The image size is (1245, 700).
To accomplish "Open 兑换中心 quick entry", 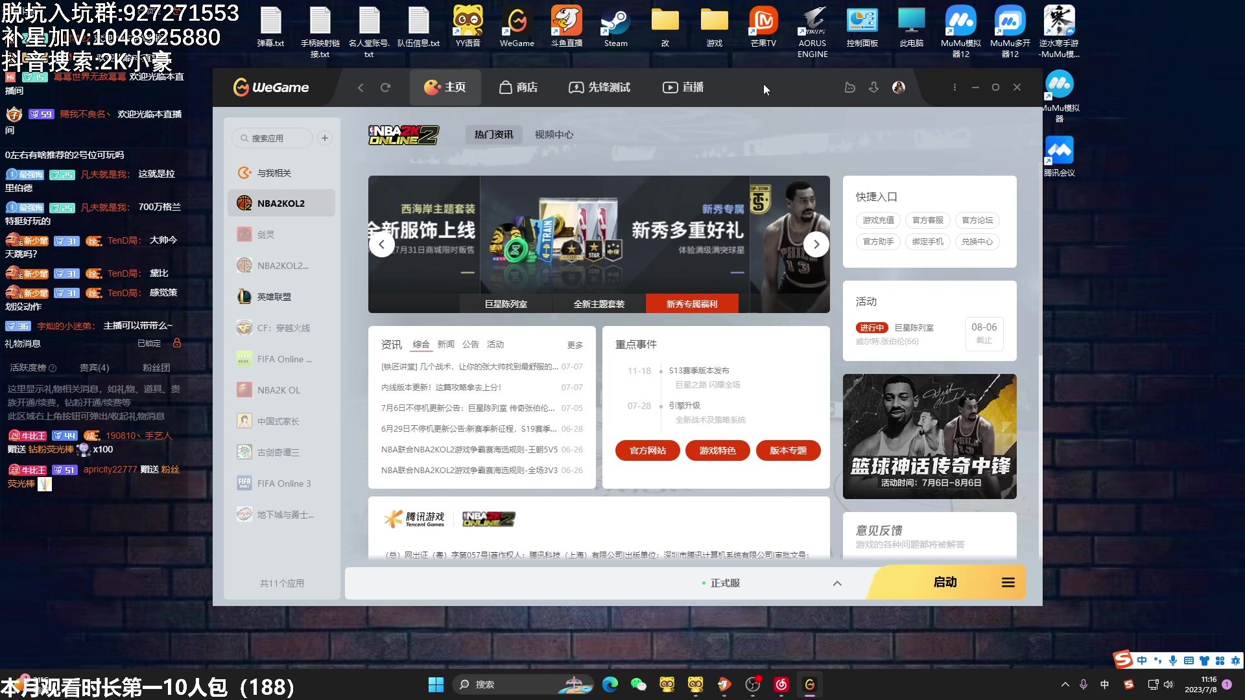I will [977, 242].
